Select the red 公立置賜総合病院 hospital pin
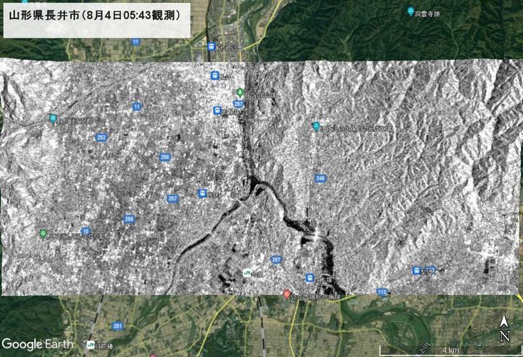The height and width of the screenshot is (357, 523). pyautogui.click(x=286, y=295)
